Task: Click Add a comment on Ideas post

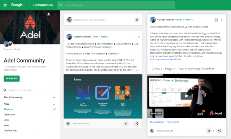Action: 82,123
